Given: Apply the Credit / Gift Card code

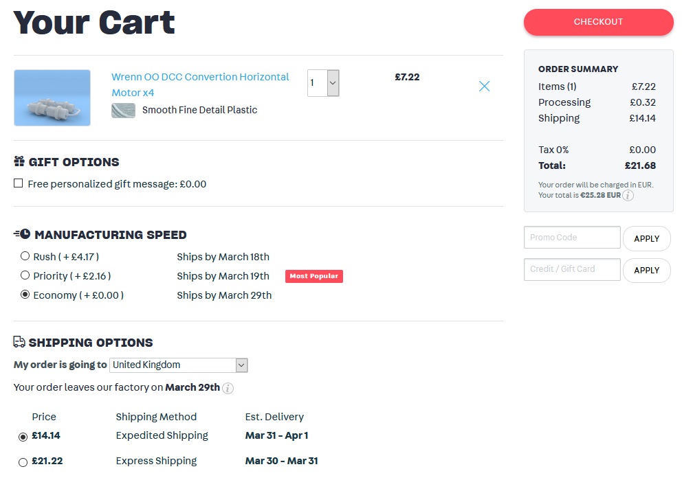Looking at the screenshot, I should click(x=646, y=271).
